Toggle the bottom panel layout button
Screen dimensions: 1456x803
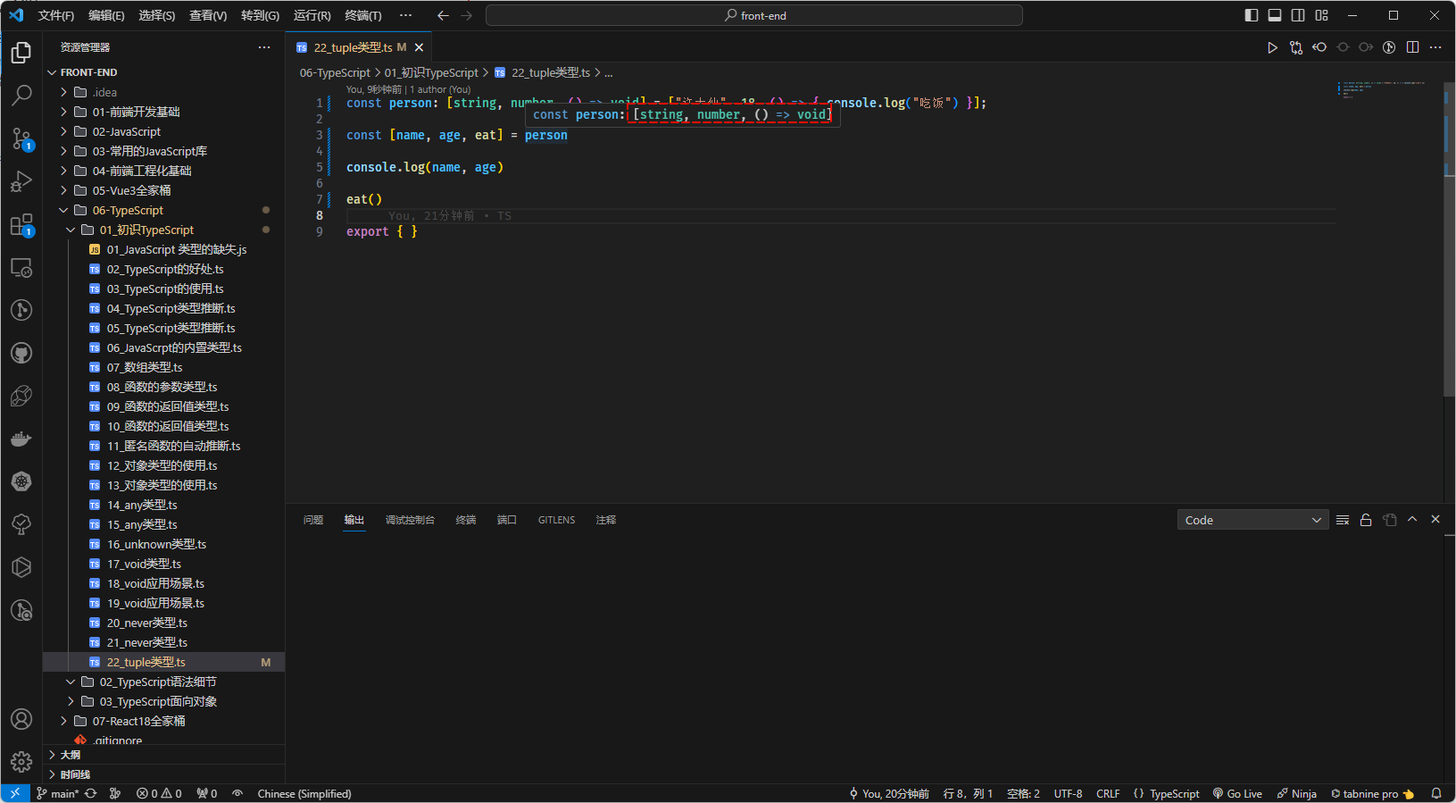pos(1275,15)
